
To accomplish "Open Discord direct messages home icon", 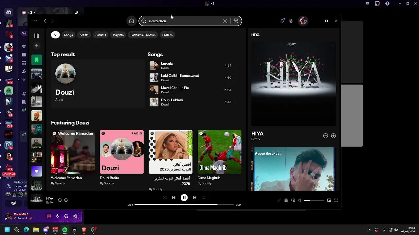I will click(9, 12).
